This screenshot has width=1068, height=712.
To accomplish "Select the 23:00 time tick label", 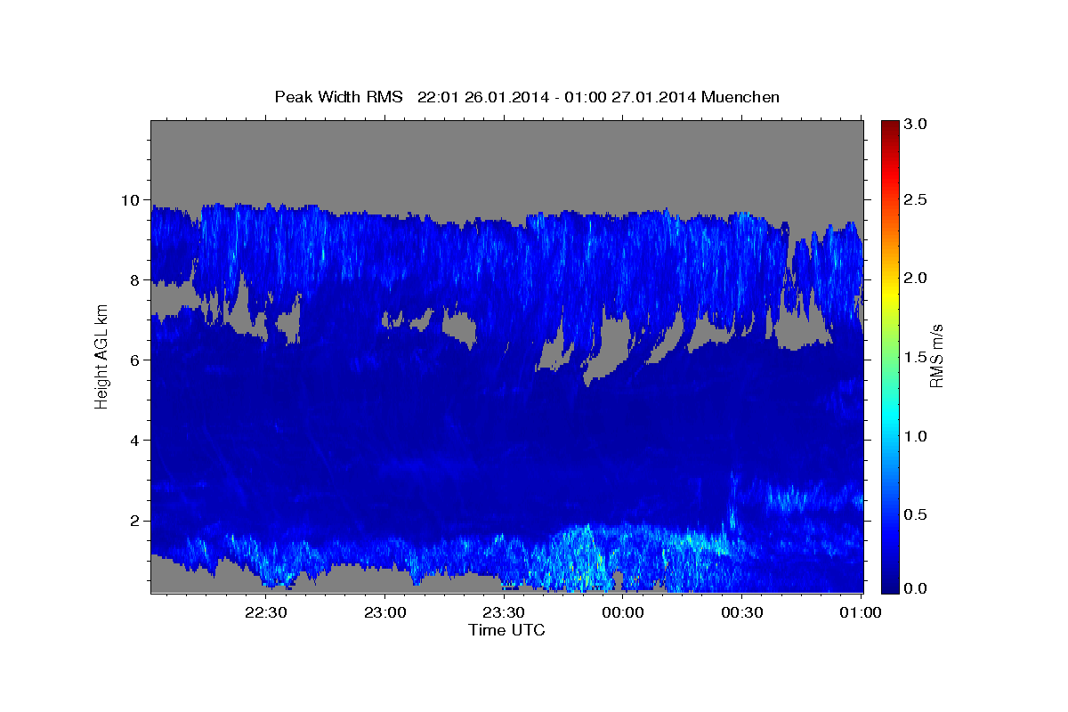I will (384, 612).
